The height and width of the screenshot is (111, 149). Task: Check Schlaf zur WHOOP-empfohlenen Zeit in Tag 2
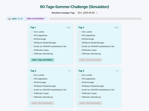pyautogui.click(x=79, y=46)
